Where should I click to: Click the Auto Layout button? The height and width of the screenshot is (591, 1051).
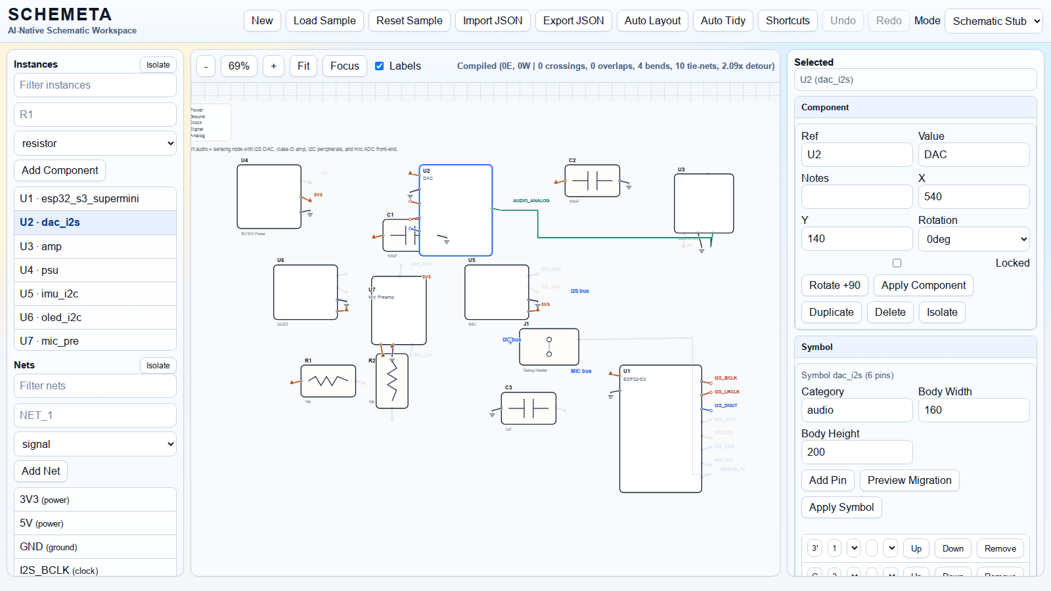tap(652, 21)
